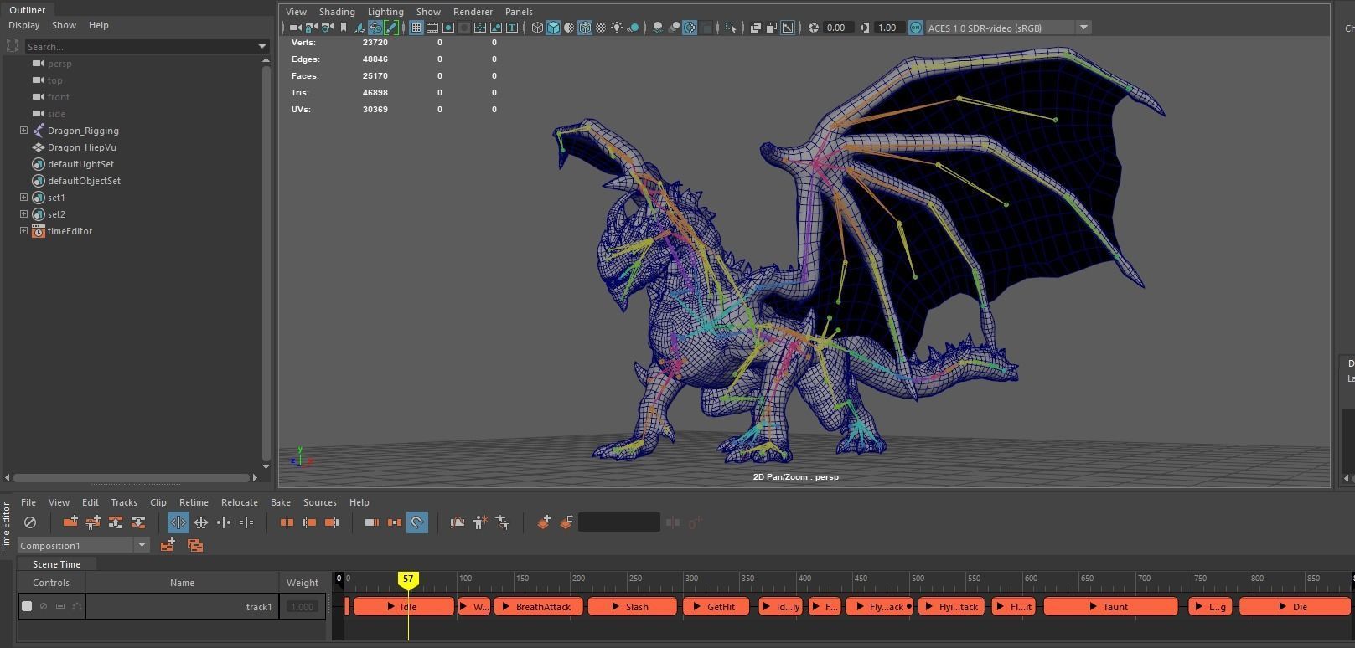Click the exposure value field showing 0.00
Viewport: 1355px width, 648px height.
(837, 28)
